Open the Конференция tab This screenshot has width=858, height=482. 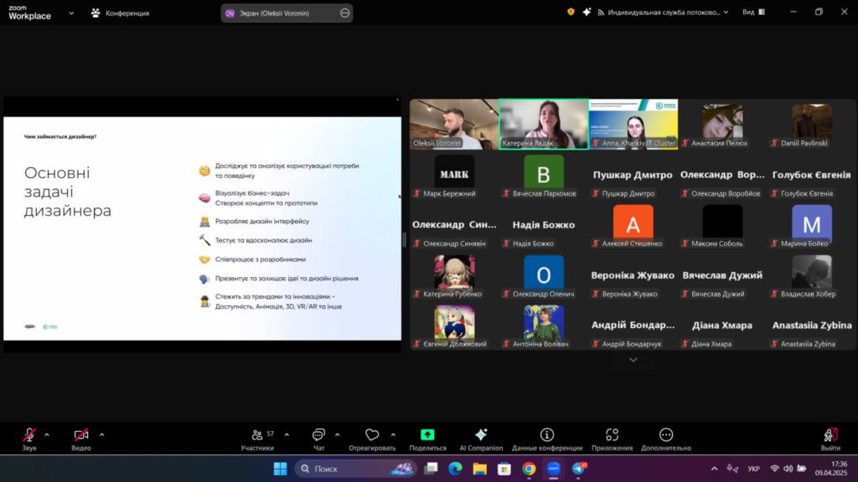(120, 13)
